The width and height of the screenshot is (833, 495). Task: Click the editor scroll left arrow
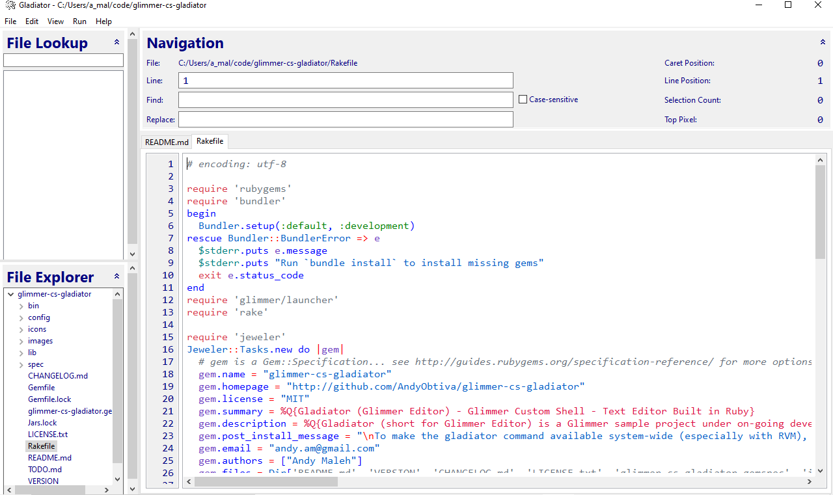pyautogui.click(x=189, y=482)
